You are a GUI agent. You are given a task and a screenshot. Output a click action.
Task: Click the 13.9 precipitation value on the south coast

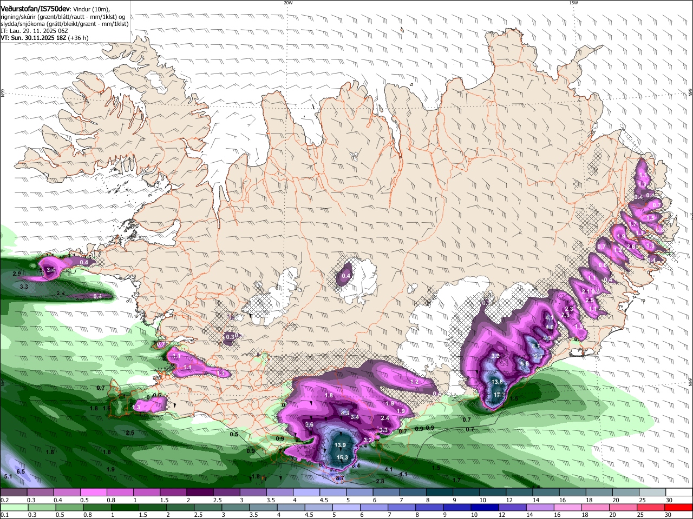pyautogui.click(x=340, y=445)
